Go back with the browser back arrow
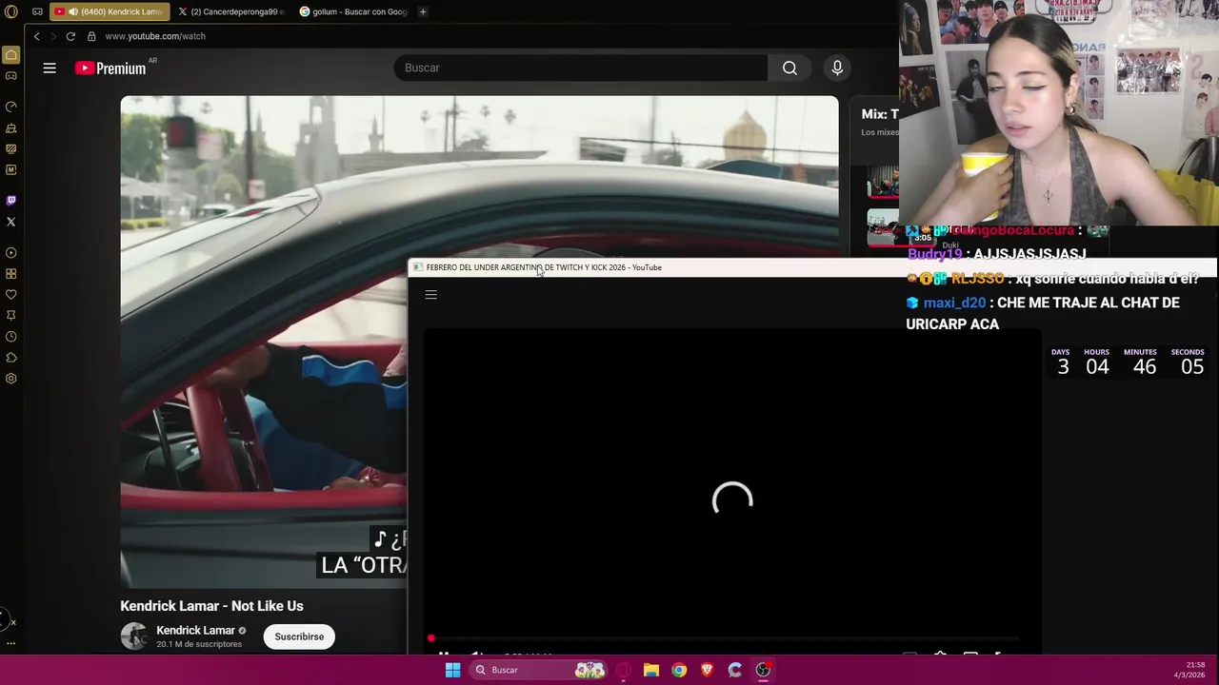Viewport: 1219px width, 685px height. click(36, 36)
